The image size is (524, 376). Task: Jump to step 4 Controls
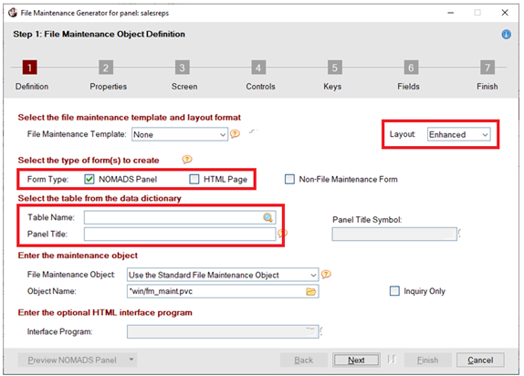coord(258,68)
